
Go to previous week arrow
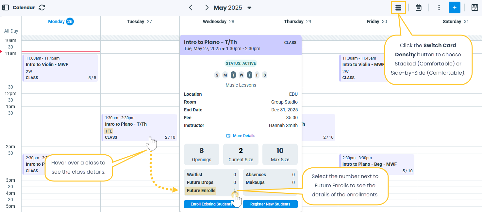tap(191, 7)
